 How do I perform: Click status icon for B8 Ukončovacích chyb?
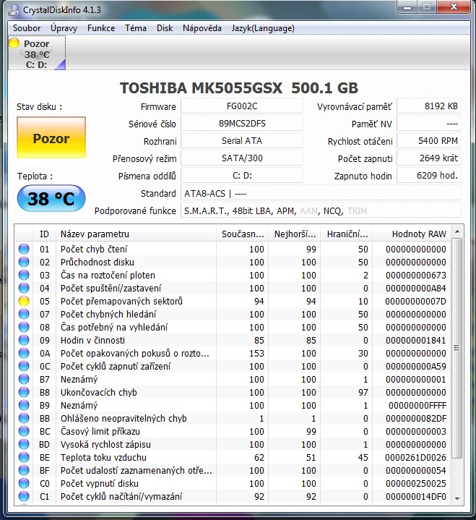(24, 392)
